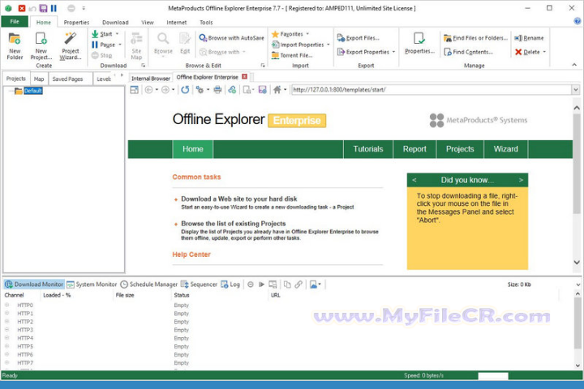Collapse the ribbon with the chevron
Screen dimensions: 584x389
(x=574, y=65)
